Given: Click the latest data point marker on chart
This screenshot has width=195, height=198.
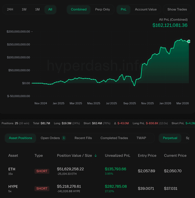Looking at the screenshot, I should (x=189, y=41).
